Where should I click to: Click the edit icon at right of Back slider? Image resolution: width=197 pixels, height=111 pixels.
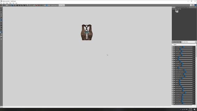194,60
